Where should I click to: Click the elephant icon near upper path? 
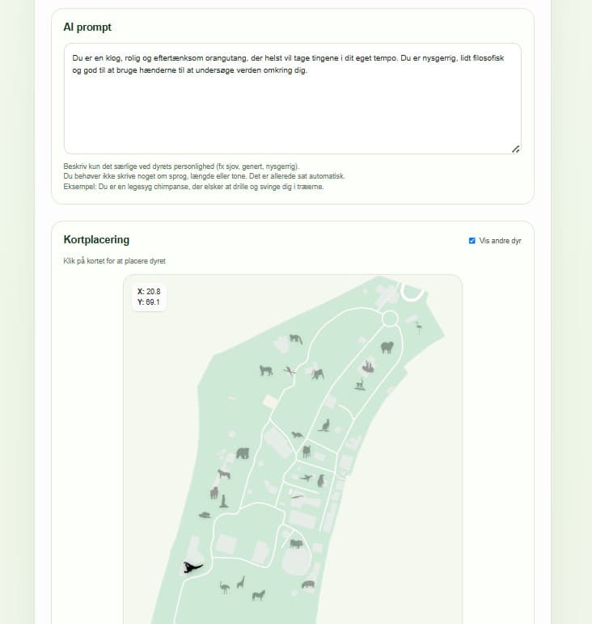(x=317, y=374)
